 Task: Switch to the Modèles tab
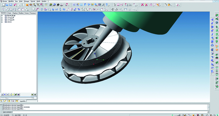point(21,13)
